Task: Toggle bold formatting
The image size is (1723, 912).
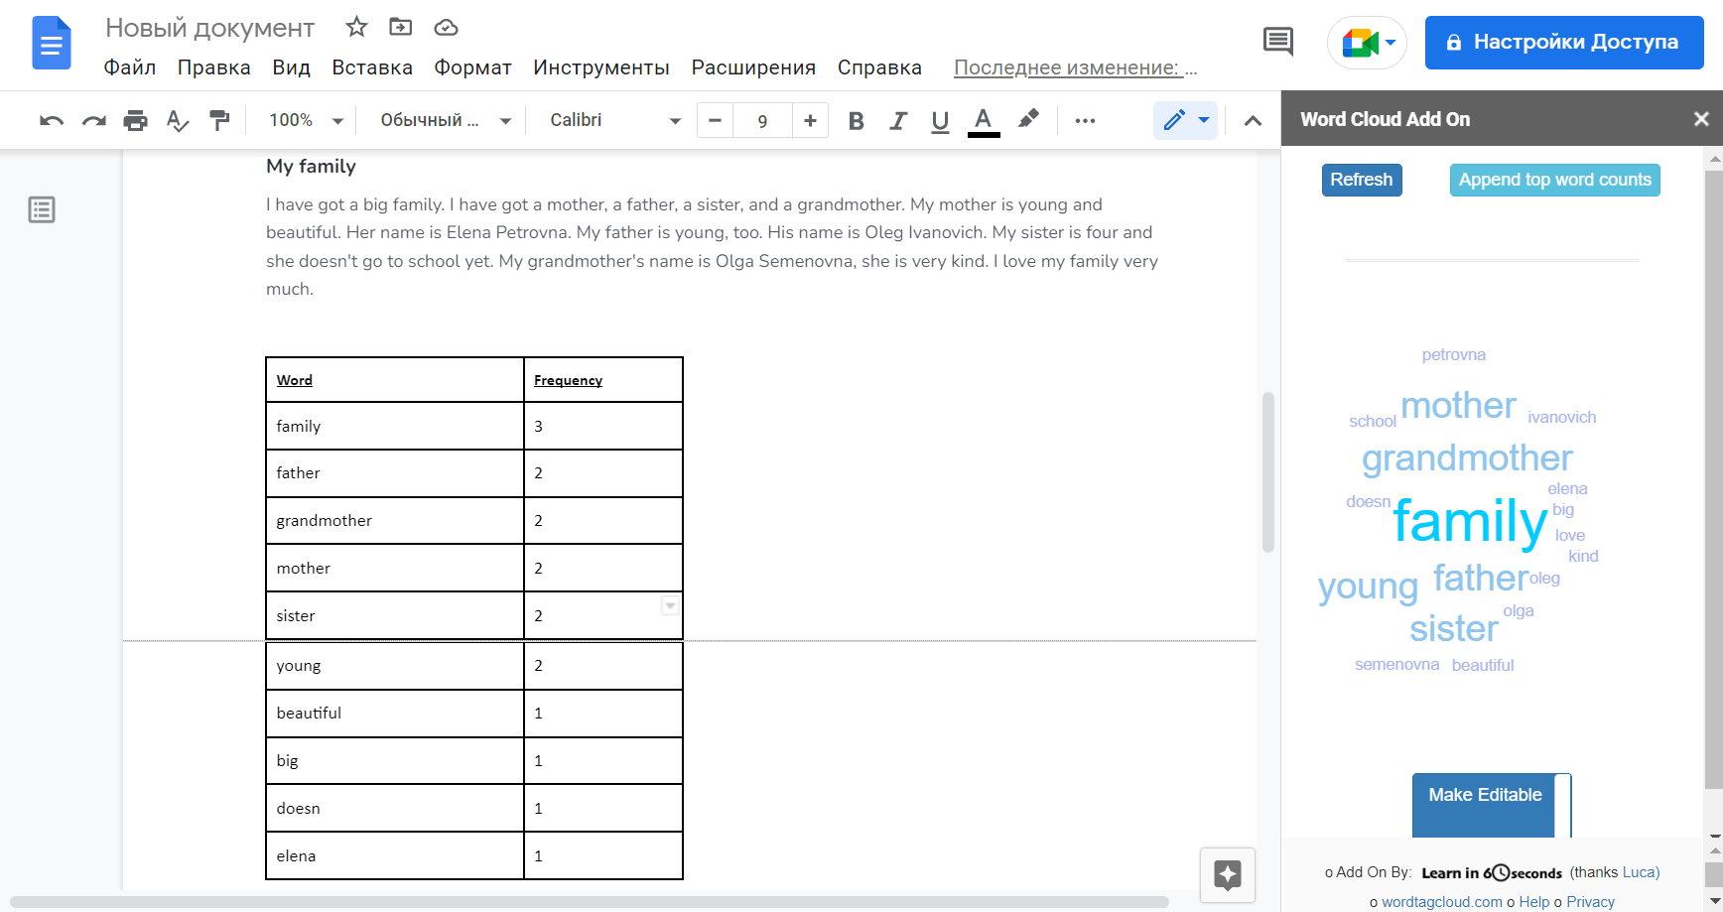Action: pyautogui.click(x=857, y=121)
